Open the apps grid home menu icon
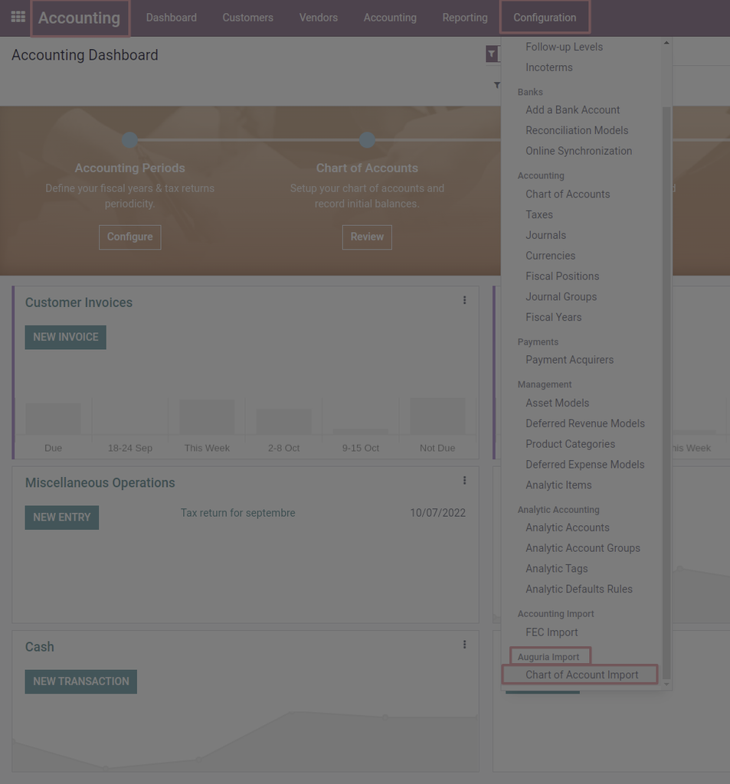This screenshot has height=784, width=730. (18, 17)
